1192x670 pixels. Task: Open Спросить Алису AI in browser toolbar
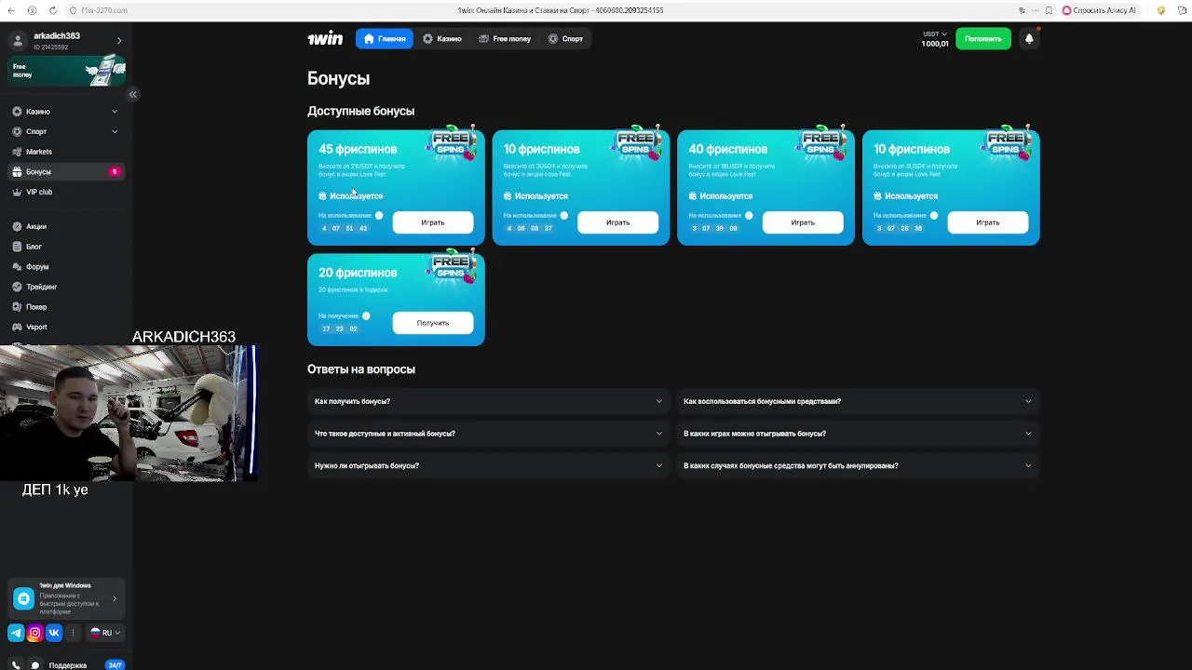pyautogui.click(x=1100, y=10)
